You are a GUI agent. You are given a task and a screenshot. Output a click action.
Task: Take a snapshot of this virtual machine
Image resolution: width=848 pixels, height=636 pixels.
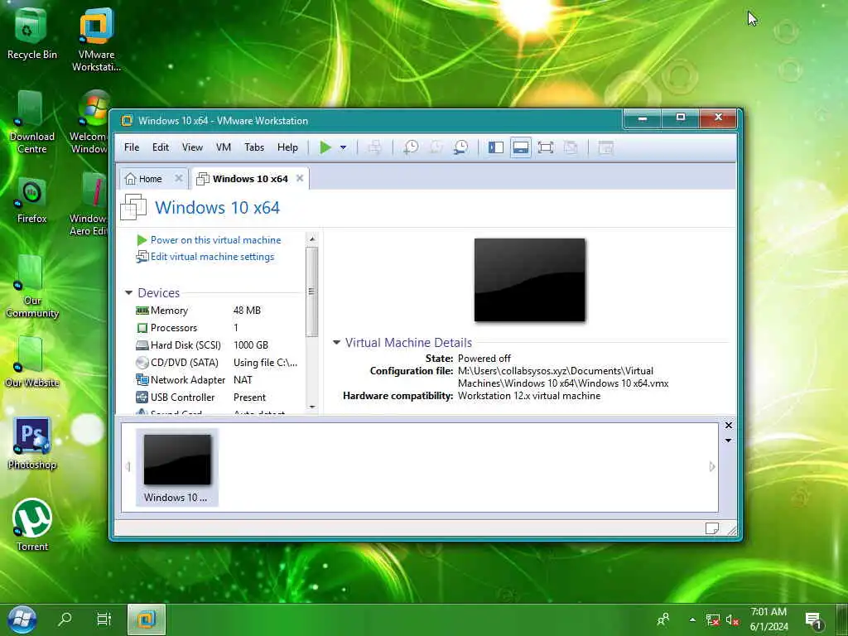pos(411,147)
